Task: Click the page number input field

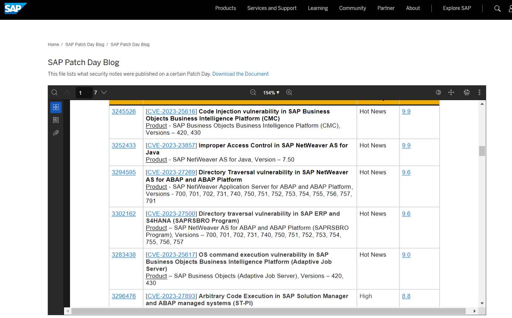Action: pos(84,92)
